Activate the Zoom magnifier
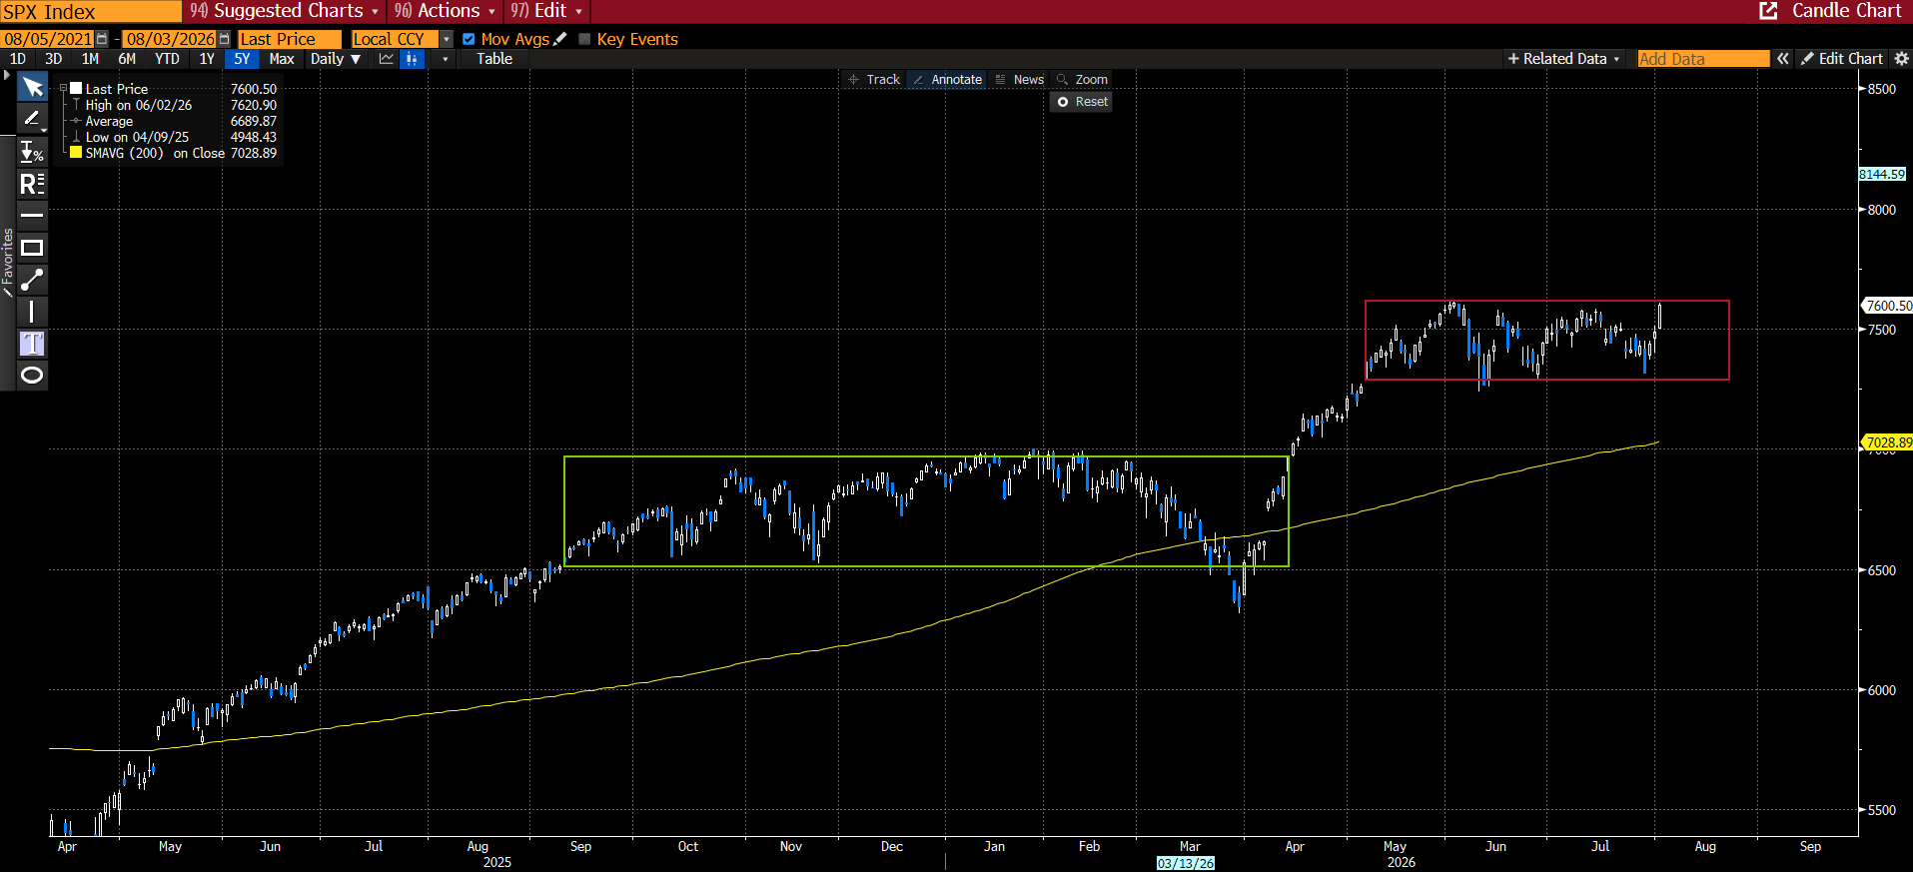The height and width of the screenshot is (872, 1913). pos(1083,80)
